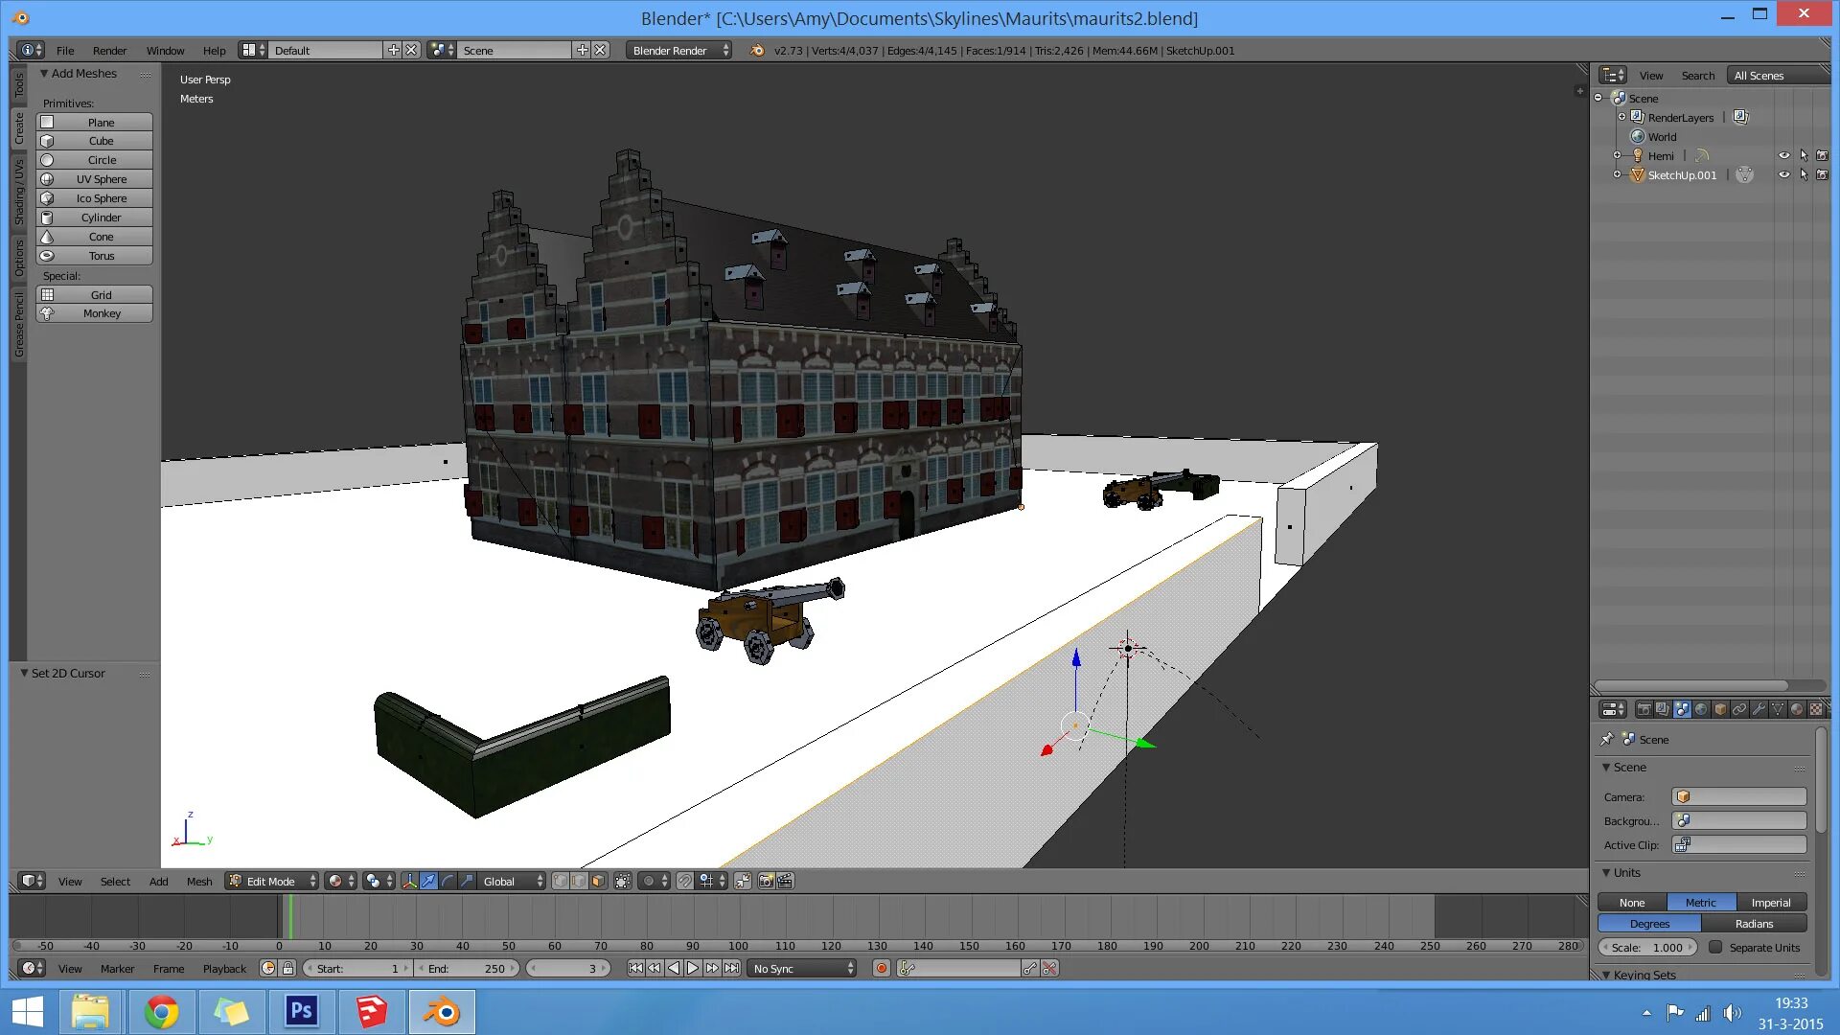Enable the Separate Units checkbox

pyautogui.click(x=1715, y=947)
